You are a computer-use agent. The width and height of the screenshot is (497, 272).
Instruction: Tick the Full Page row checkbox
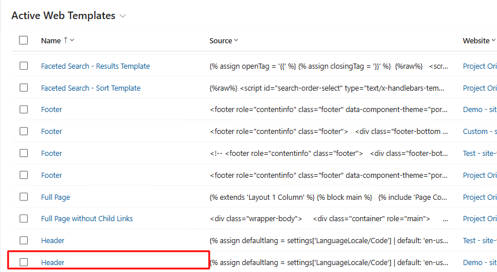click(23, 197)
